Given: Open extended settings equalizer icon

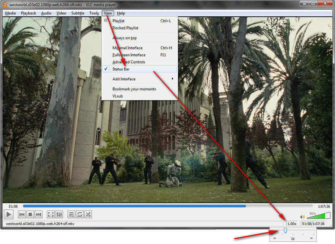Looking at the screenshot, I should coord(59,214).
